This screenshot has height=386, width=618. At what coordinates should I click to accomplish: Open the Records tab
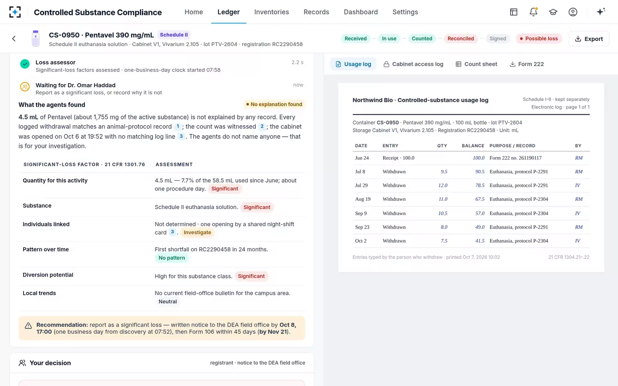point(316,12)
